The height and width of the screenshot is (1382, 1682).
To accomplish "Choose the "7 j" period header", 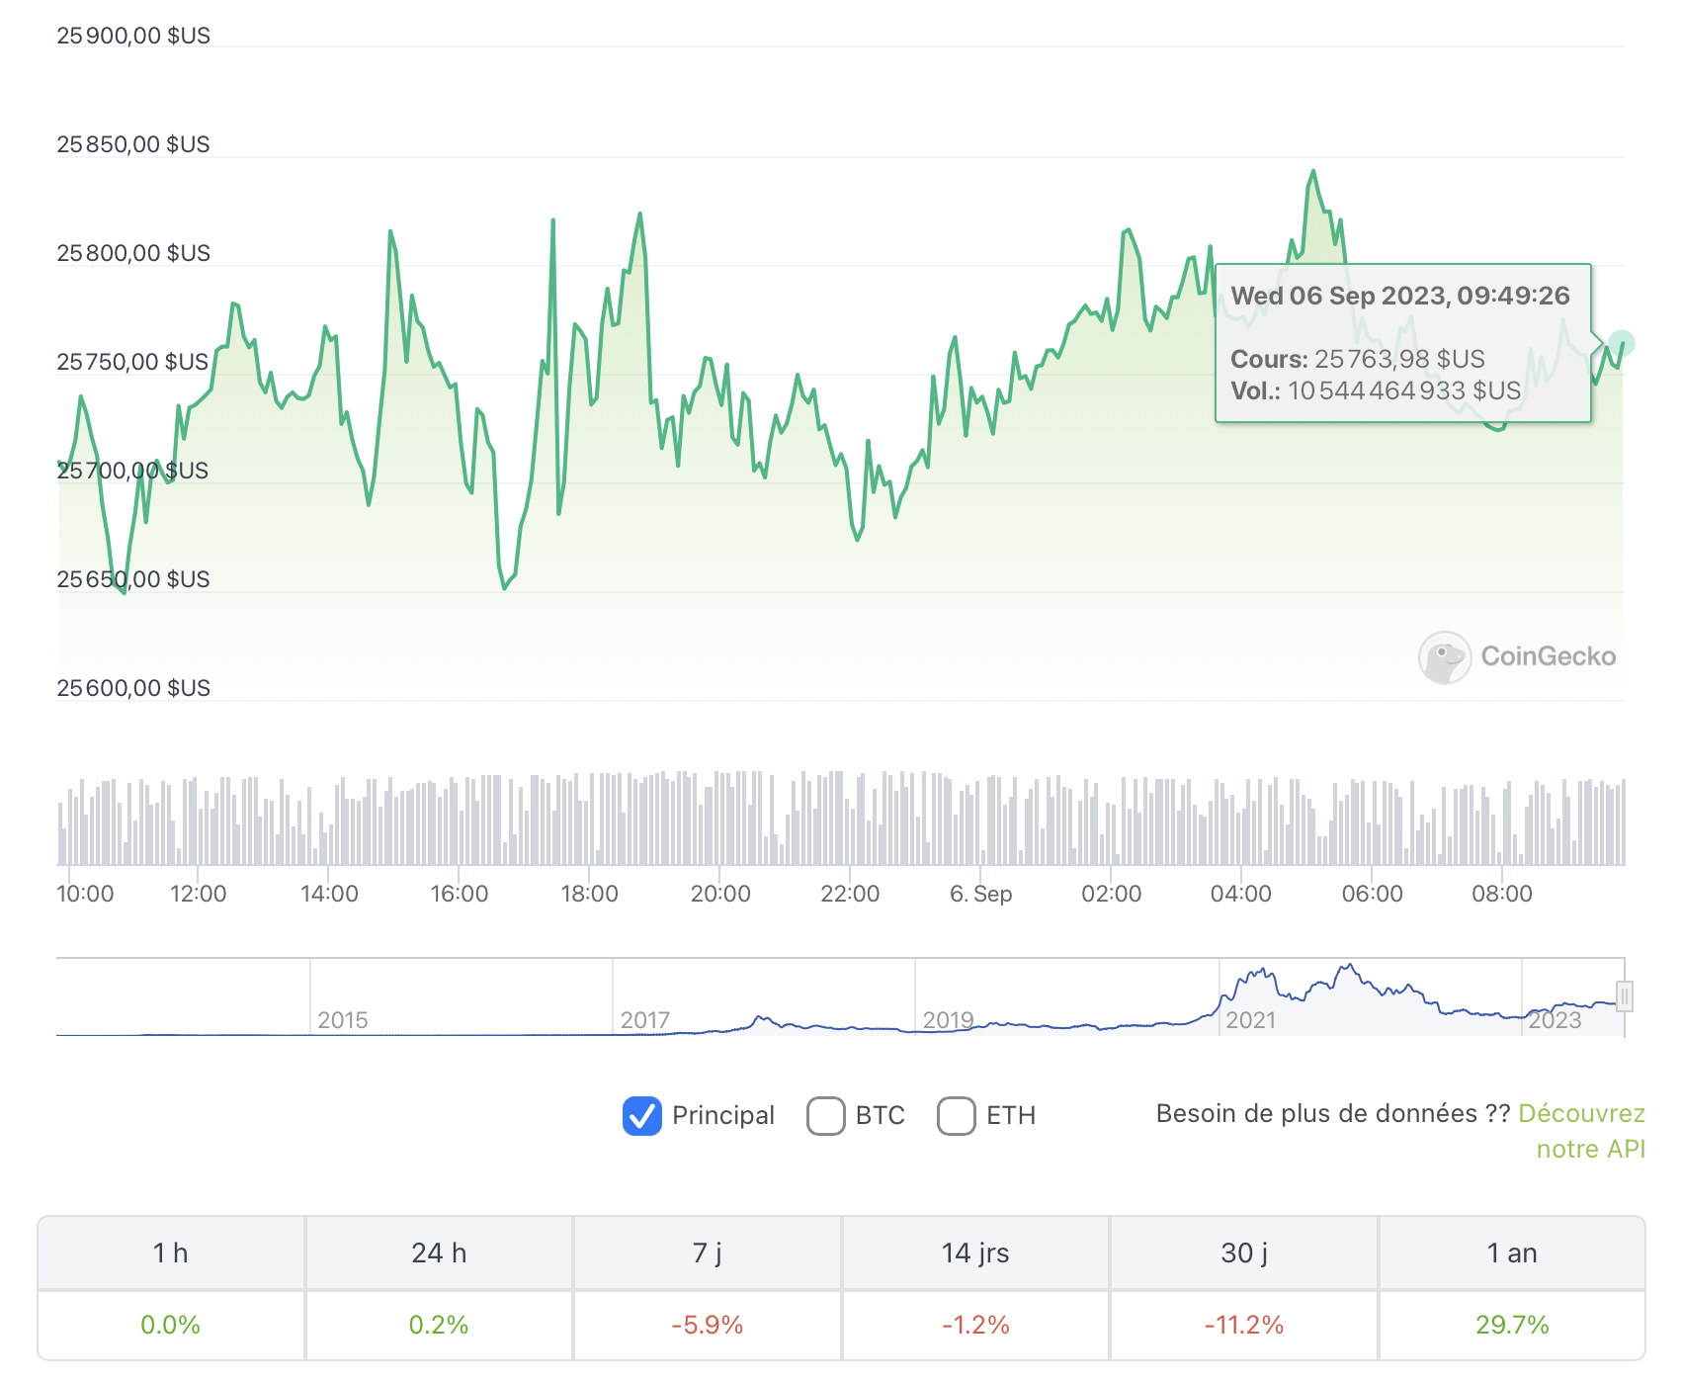I will click(708, 1253).
